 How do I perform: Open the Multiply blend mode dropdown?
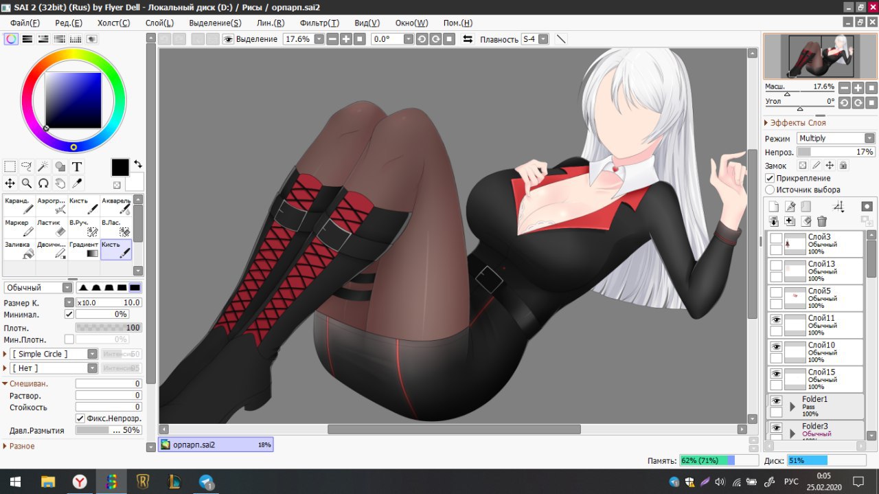pos(836,138)
